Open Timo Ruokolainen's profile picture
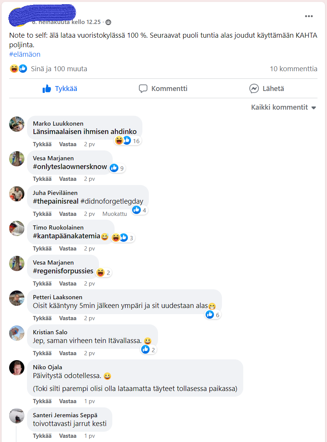 pos(17,228)
